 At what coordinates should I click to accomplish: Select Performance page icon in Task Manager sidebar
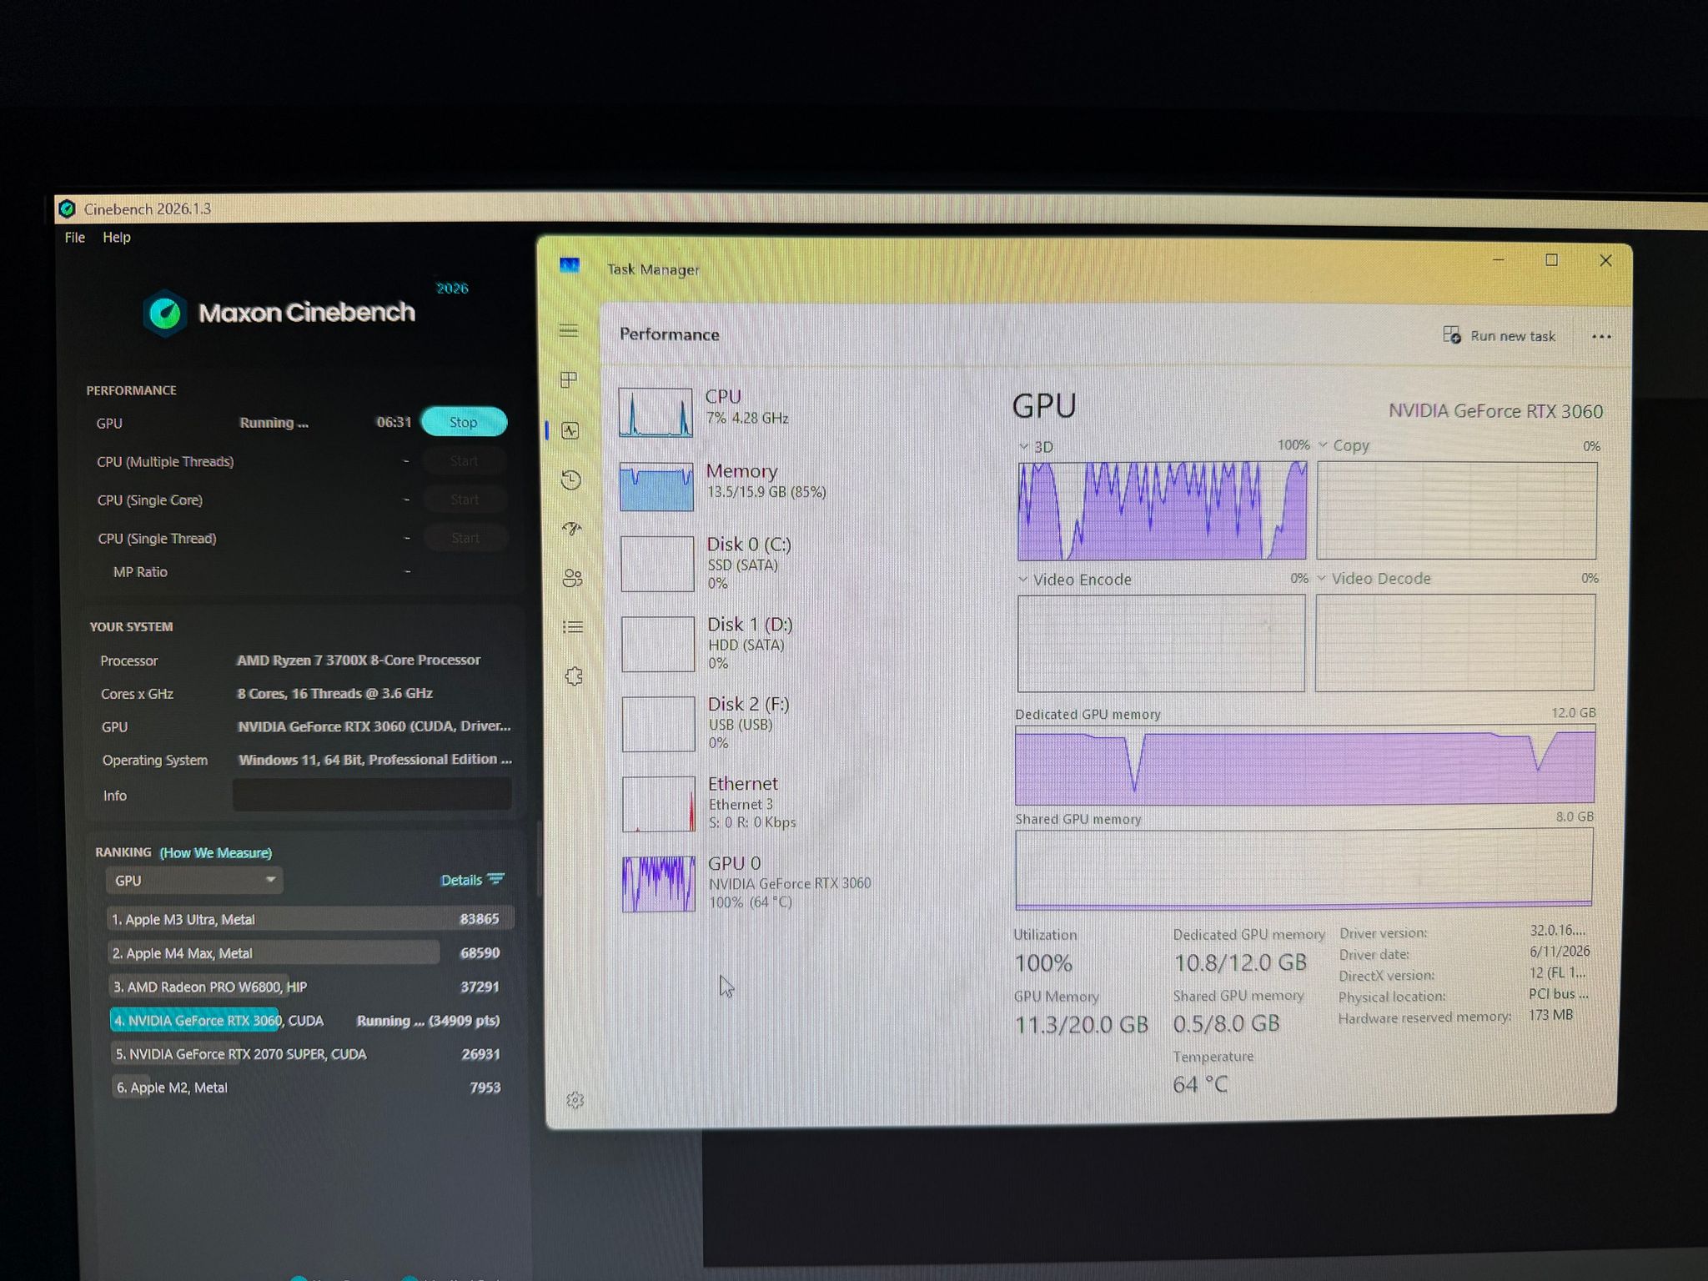570,430
